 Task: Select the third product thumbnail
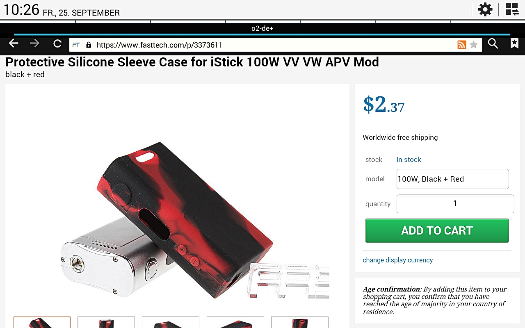[171, 322]
